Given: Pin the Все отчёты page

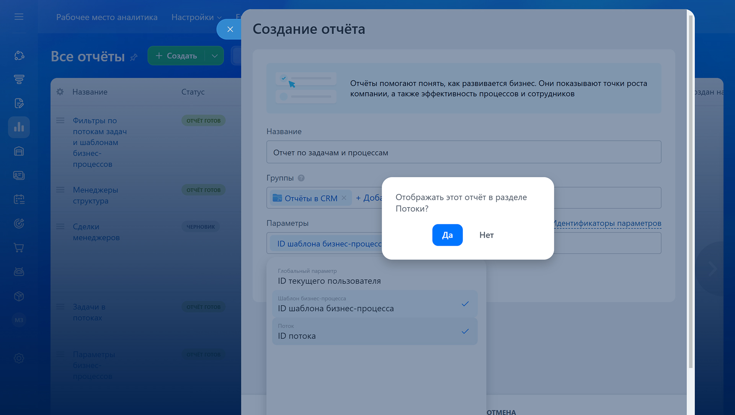Looking at the screenshot, I should coord(134,57).
